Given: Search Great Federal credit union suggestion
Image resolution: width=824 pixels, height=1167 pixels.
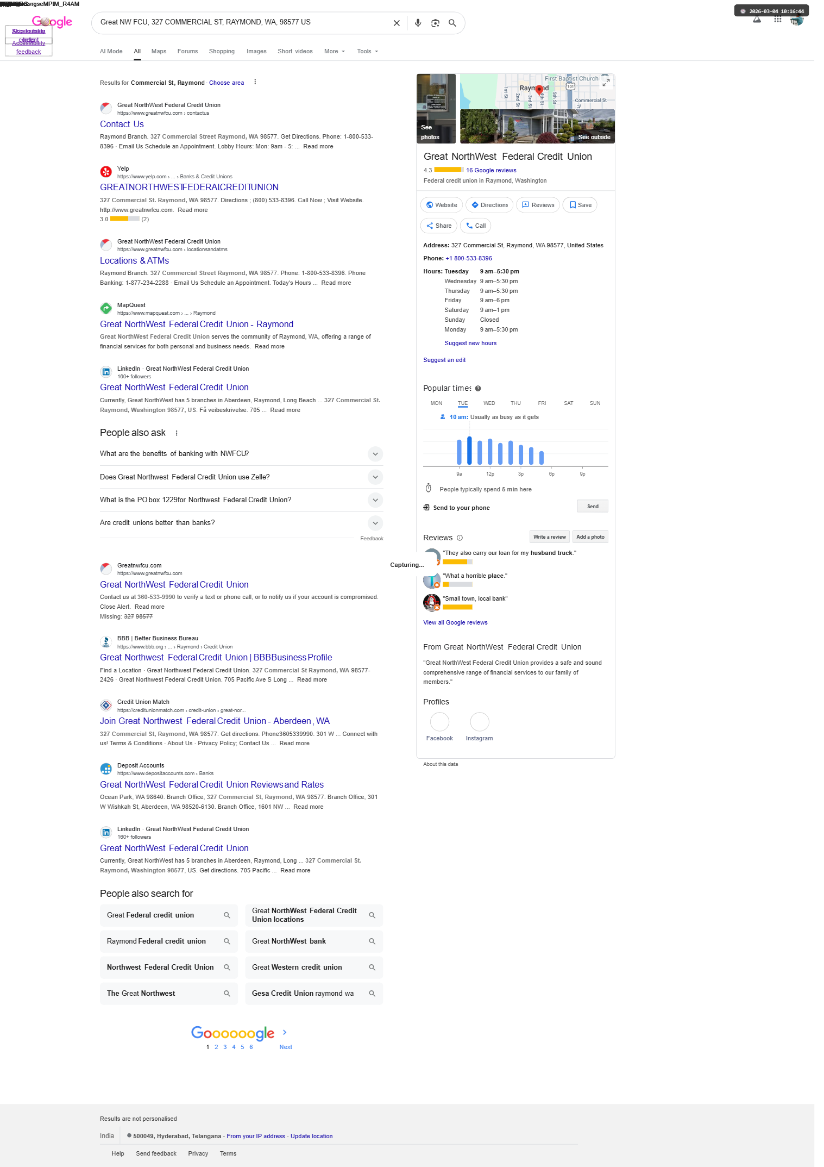Looking at the screenshot, I should tap(169, 915).
